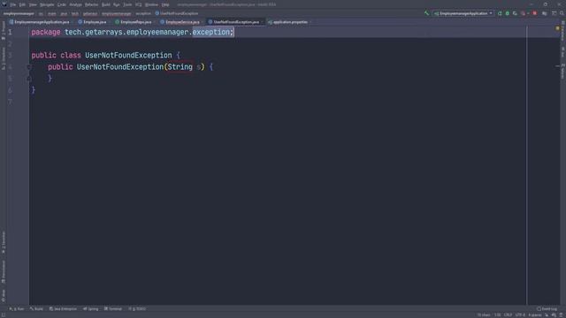Open the TODO tool window

coord(137,309)
